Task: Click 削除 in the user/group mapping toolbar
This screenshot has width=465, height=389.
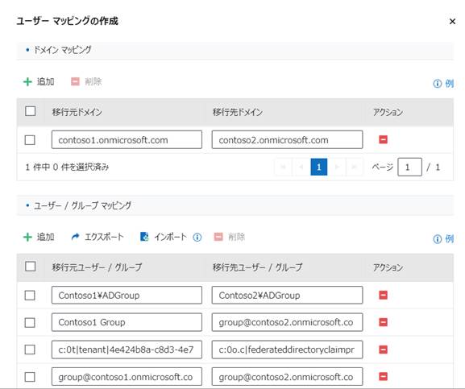Action: [230, 237]
